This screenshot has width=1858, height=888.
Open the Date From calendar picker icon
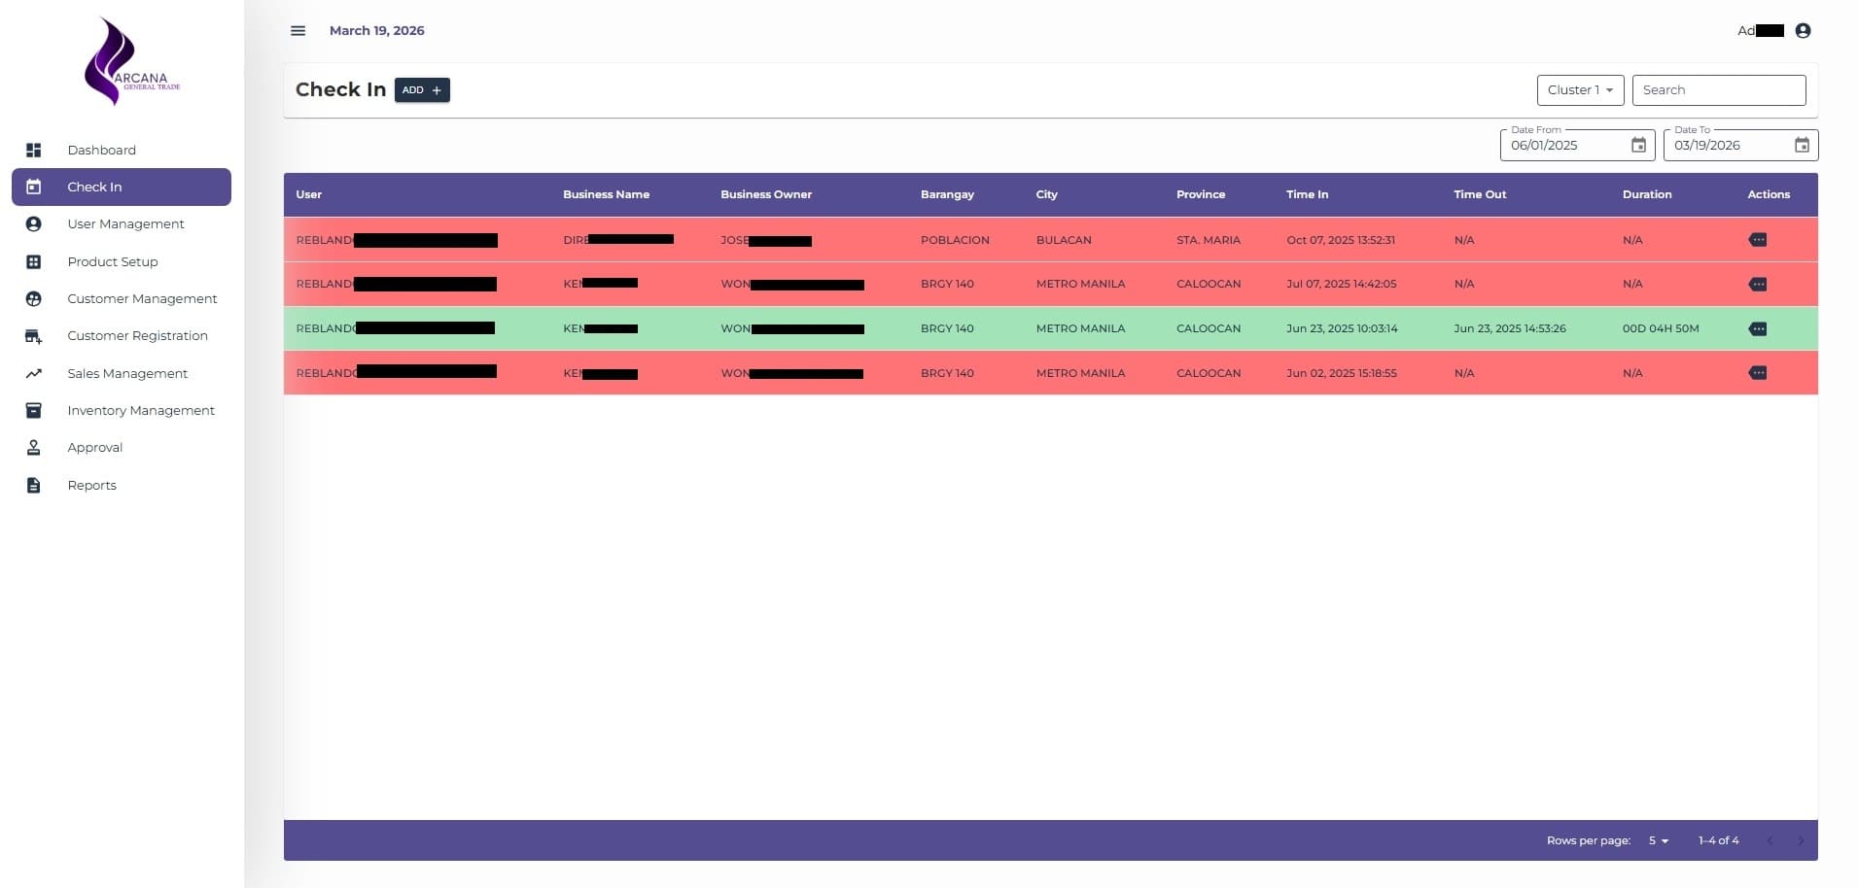click(x=1638, y=146)
